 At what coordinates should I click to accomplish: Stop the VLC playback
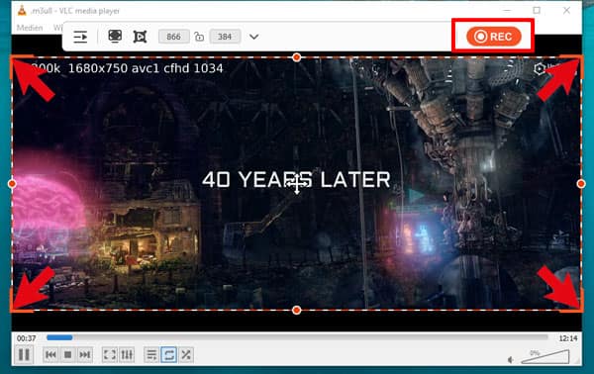tap(67, 355)
